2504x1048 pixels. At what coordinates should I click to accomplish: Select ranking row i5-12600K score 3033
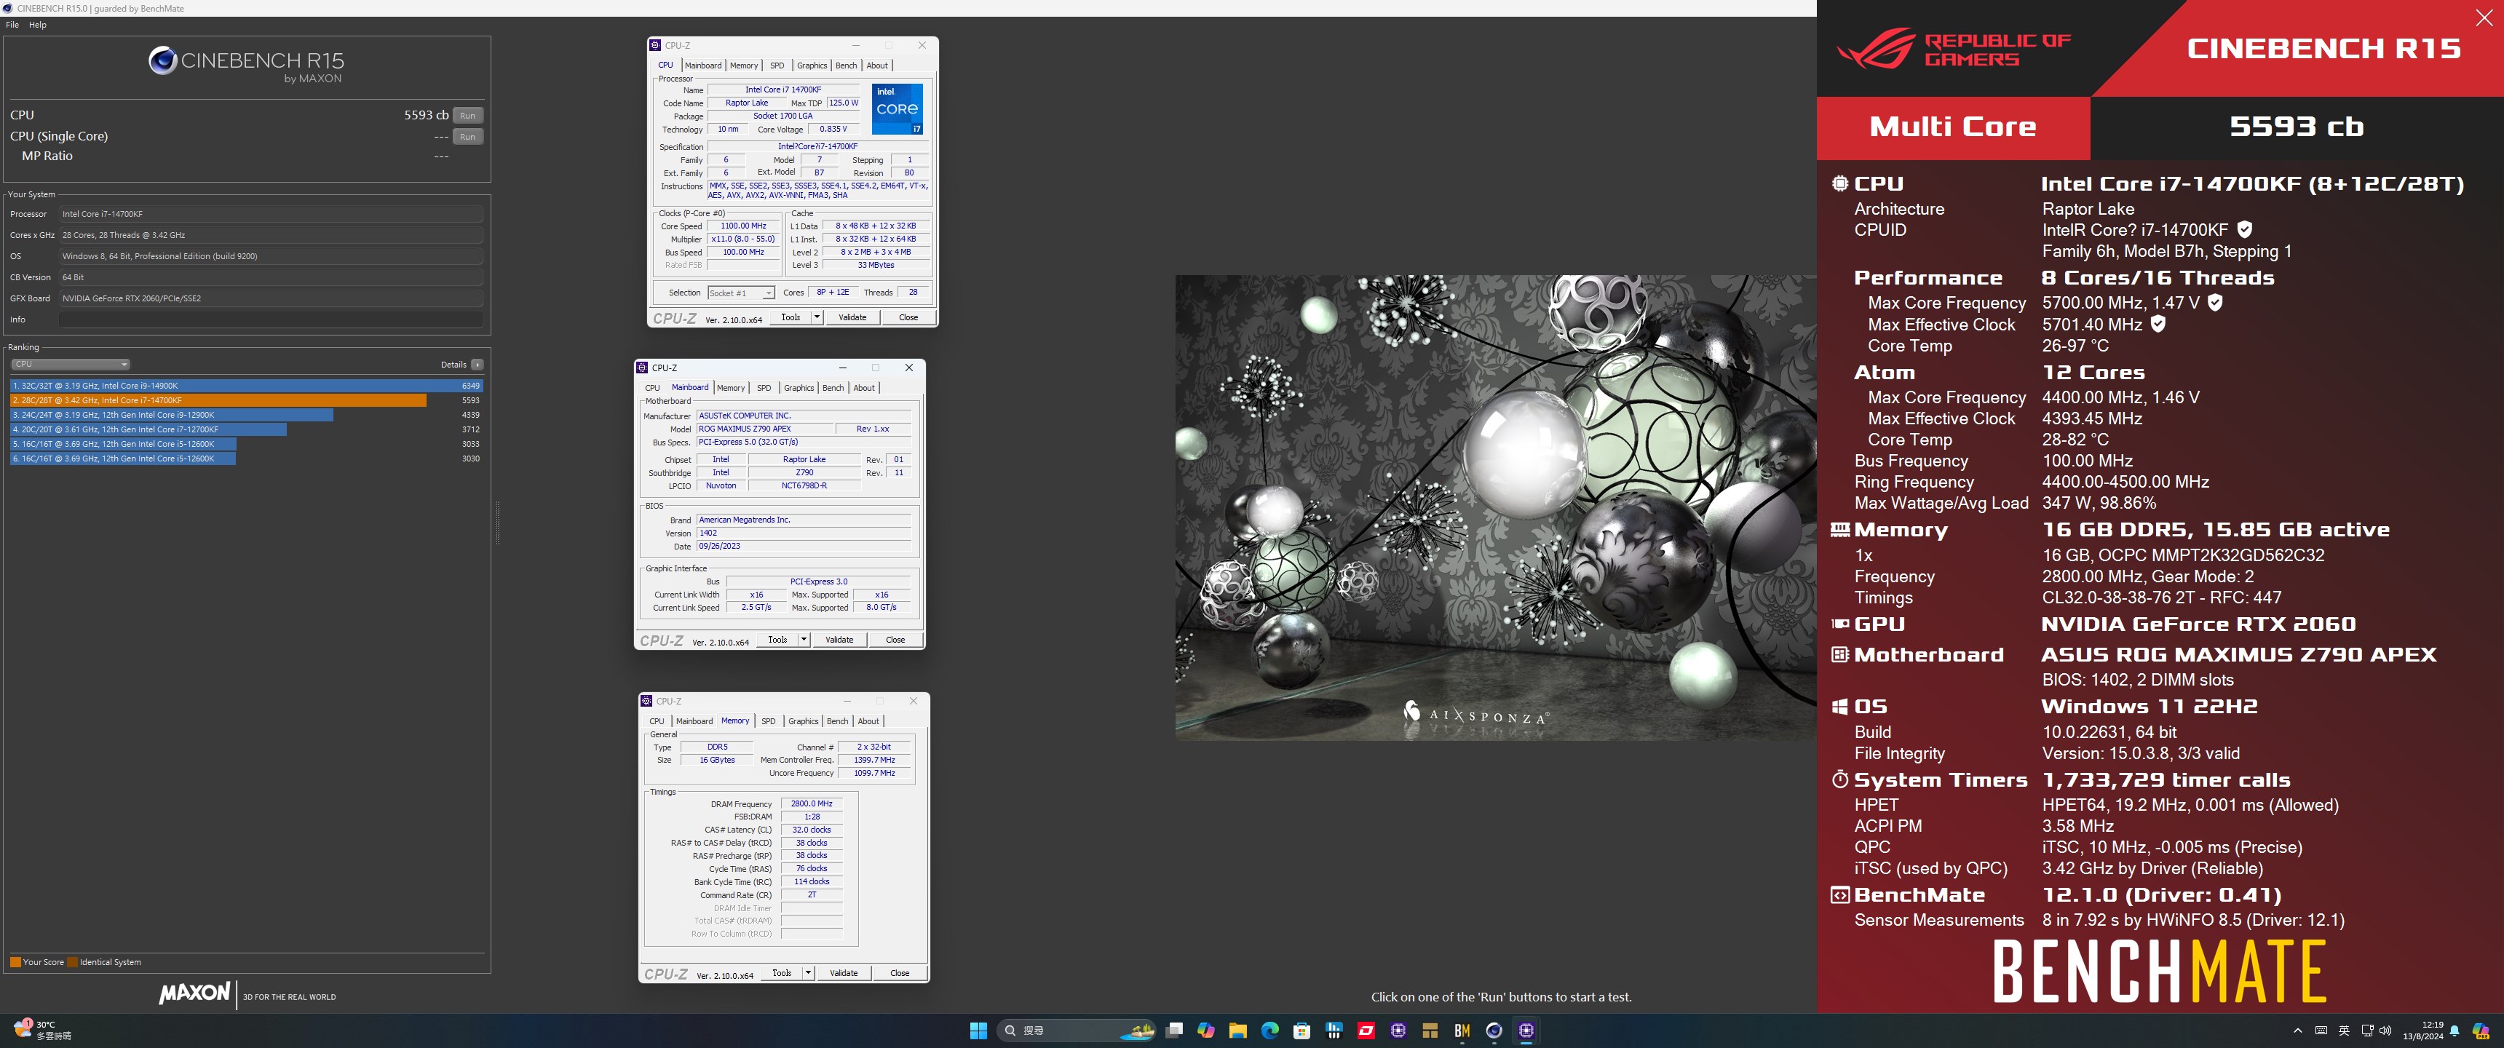[246, 444]
